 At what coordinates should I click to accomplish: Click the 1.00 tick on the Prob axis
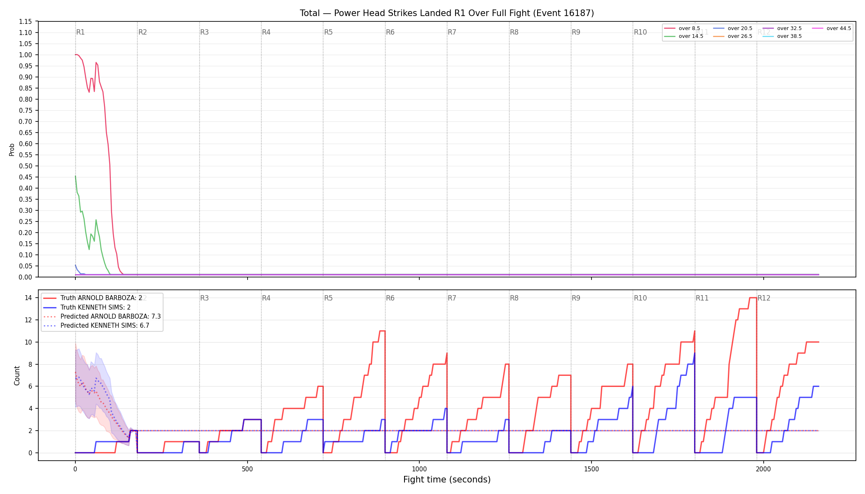(x=25, y=55)
